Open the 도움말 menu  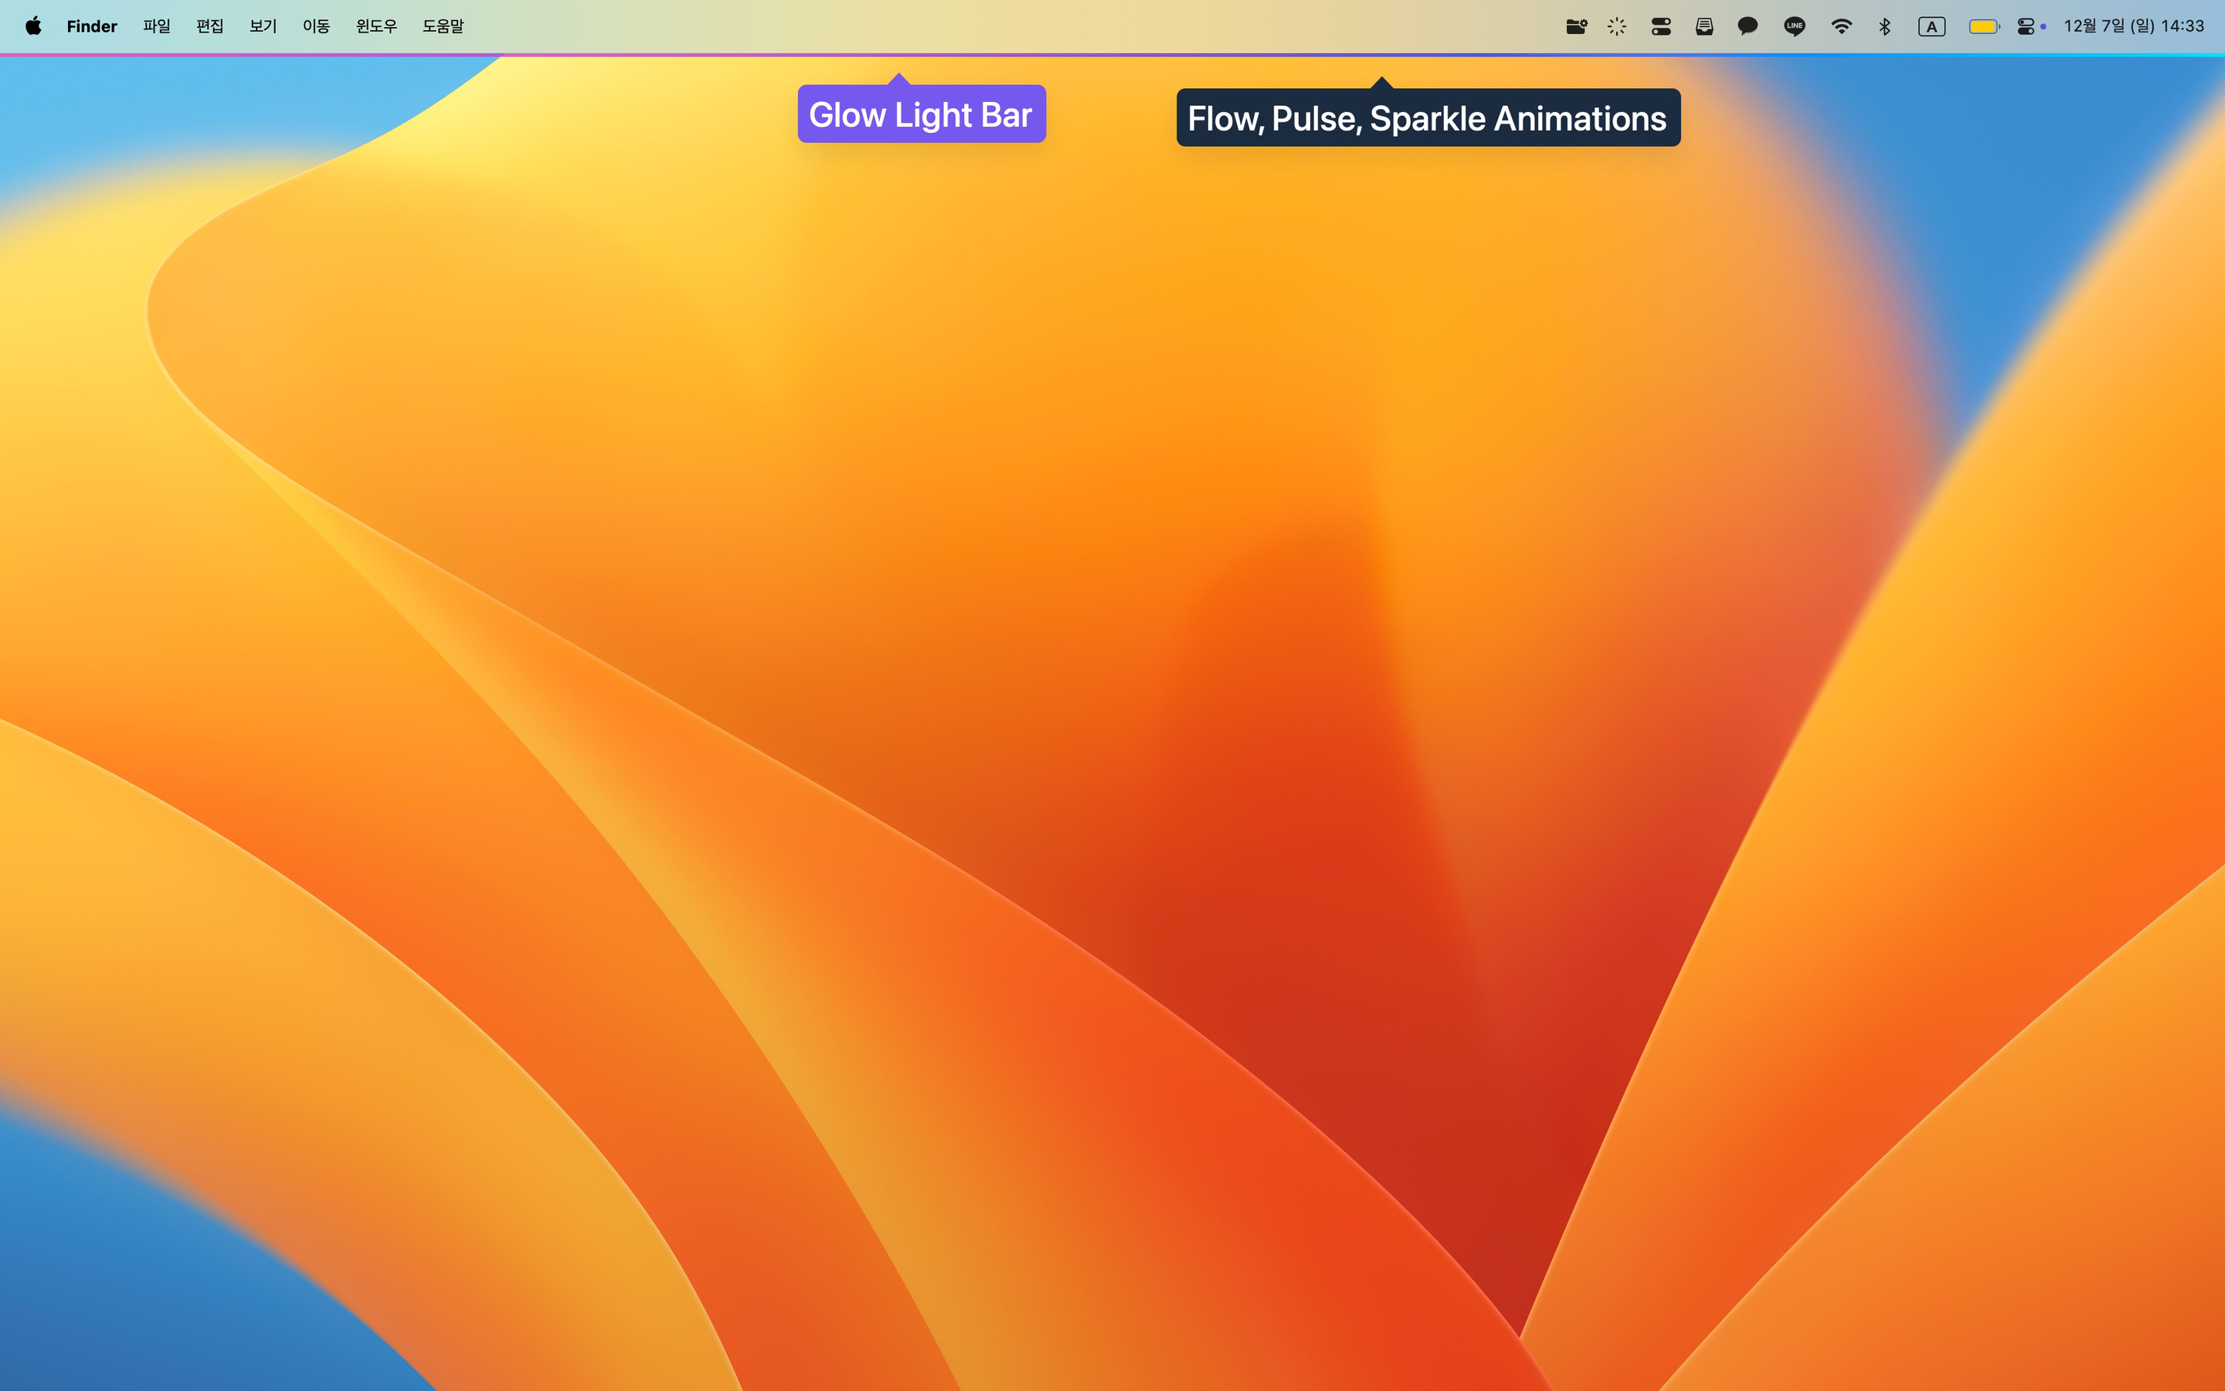click(443, 26)
